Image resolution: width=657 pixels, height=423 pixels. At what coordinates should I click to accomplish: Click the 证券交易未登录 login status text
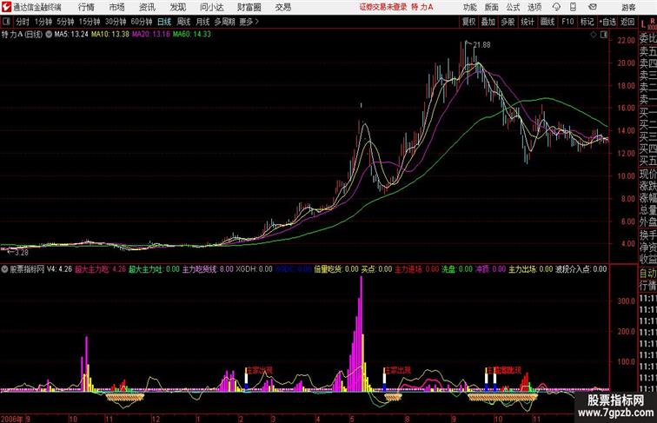(x=383, y=7)
